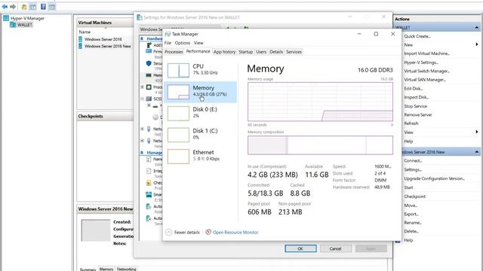The image size is (483, 271).
Task: Click the Task Manager title bar icon
Action: coord(168,34)
